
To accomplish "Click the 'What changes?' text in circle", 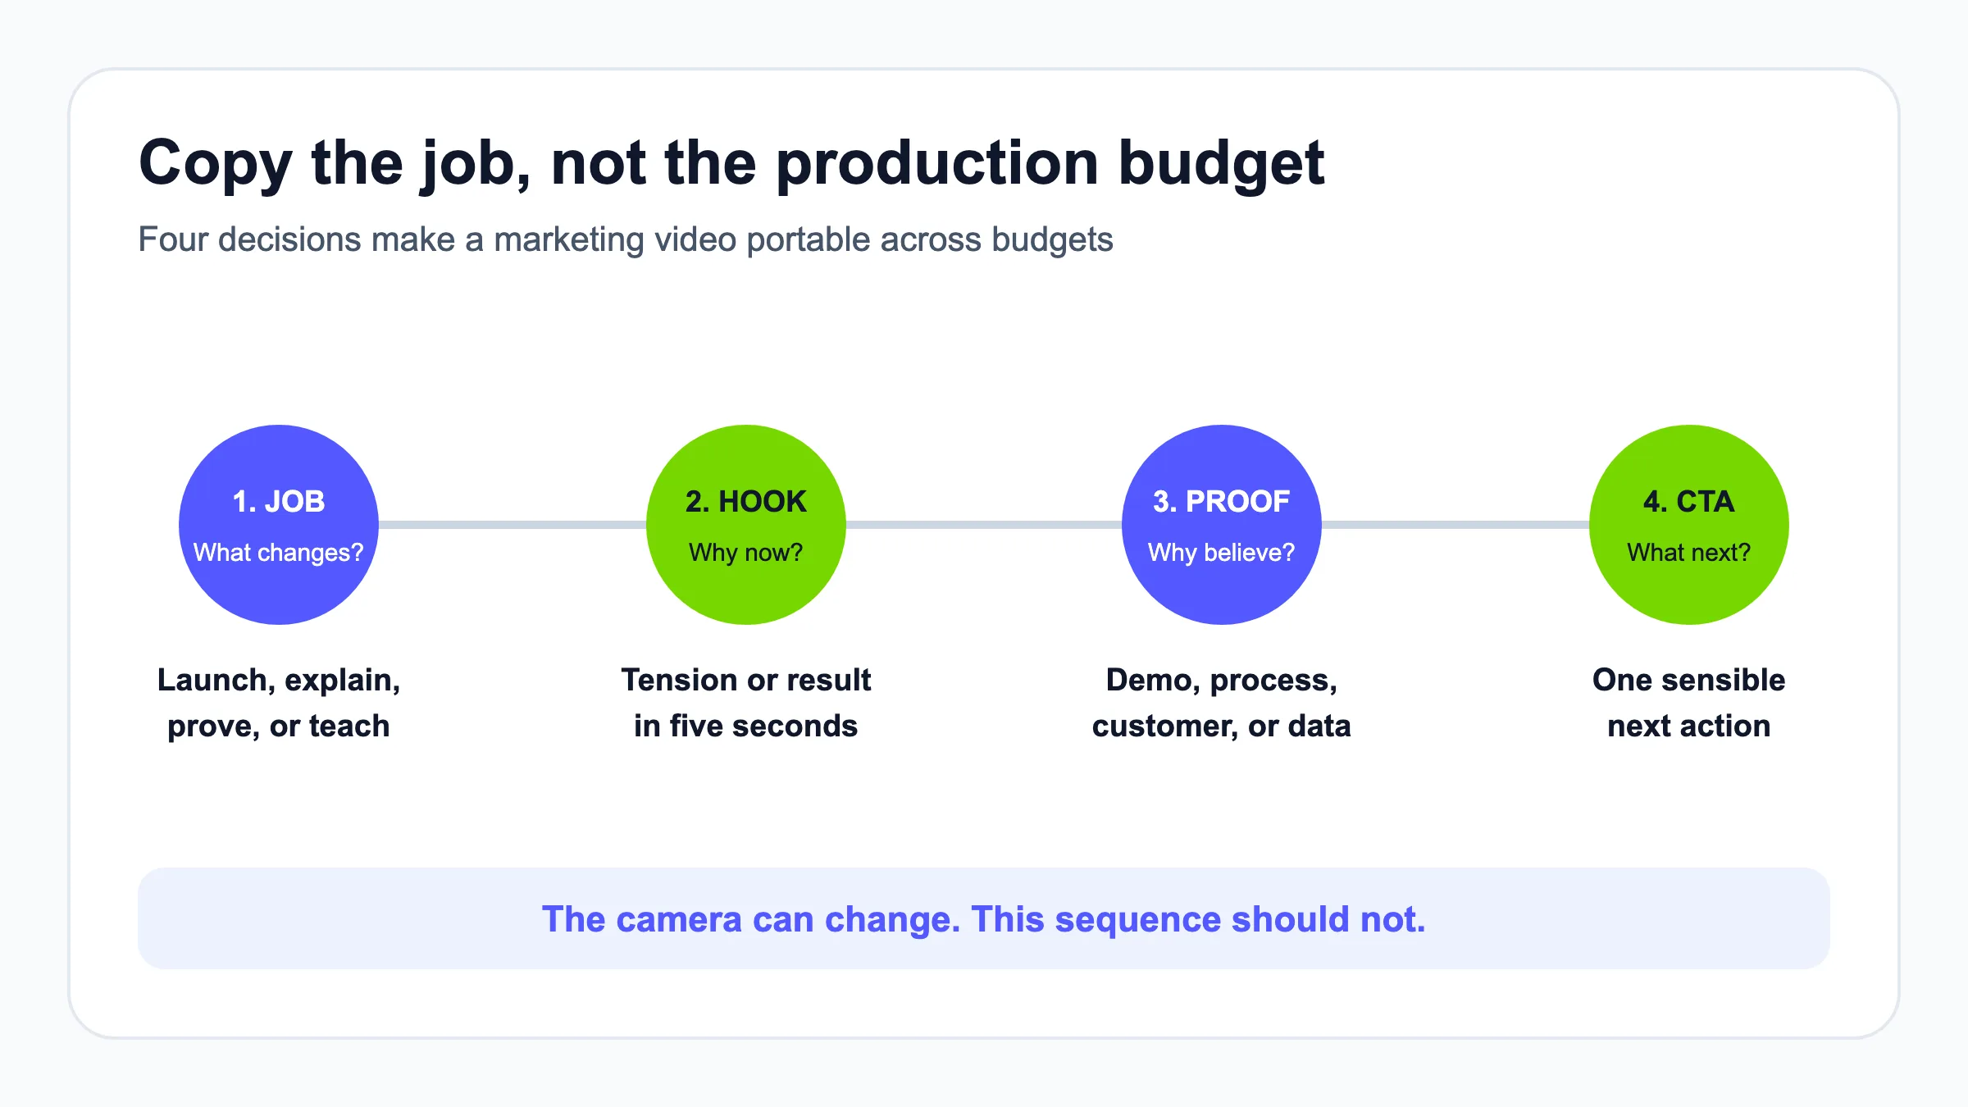I will point(279,553).
